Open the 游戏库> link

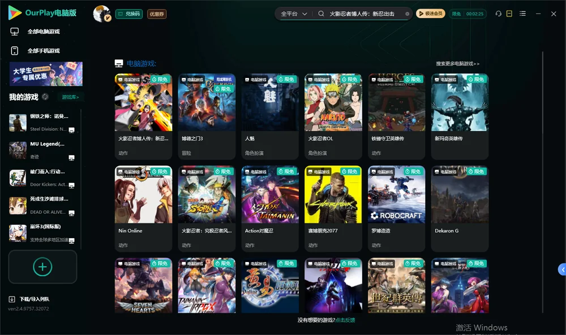pyautogui.click(x=70, y=97)
